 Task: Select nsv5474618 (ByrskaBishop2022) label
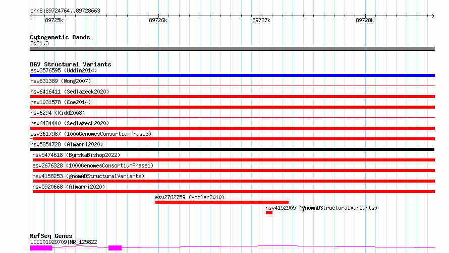click(x=76, y=155)
